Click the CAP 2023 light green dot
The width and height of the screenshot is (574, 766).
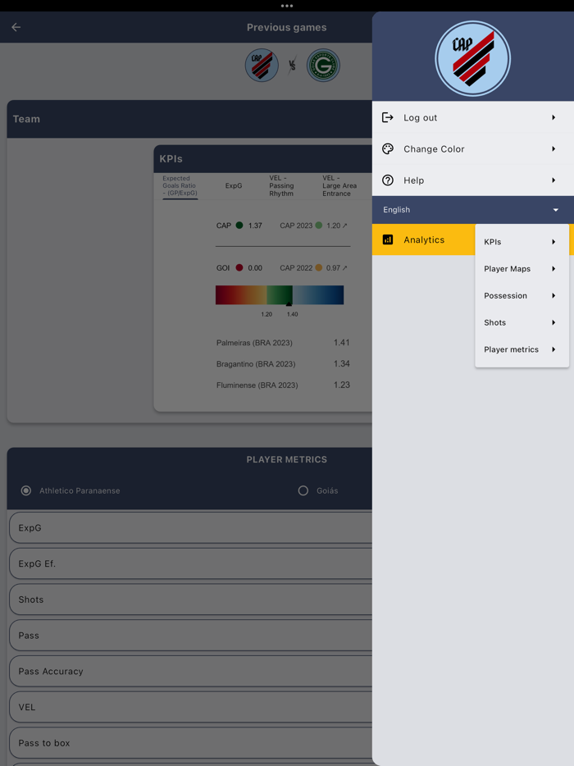point(318,226)
